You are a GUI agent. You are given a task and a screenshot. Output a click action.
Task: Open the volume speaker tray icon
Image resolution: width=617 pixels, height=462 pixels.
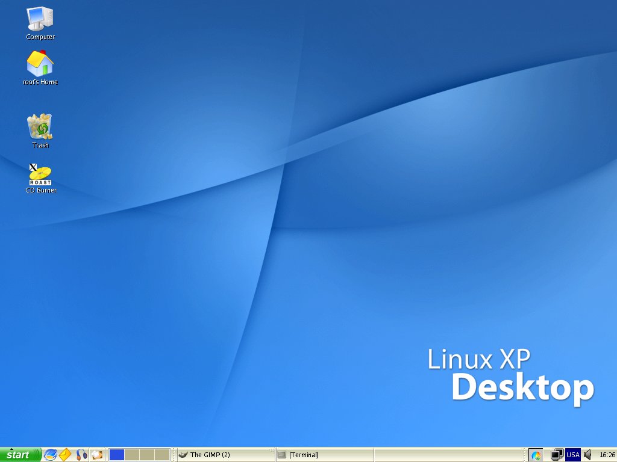587,455
